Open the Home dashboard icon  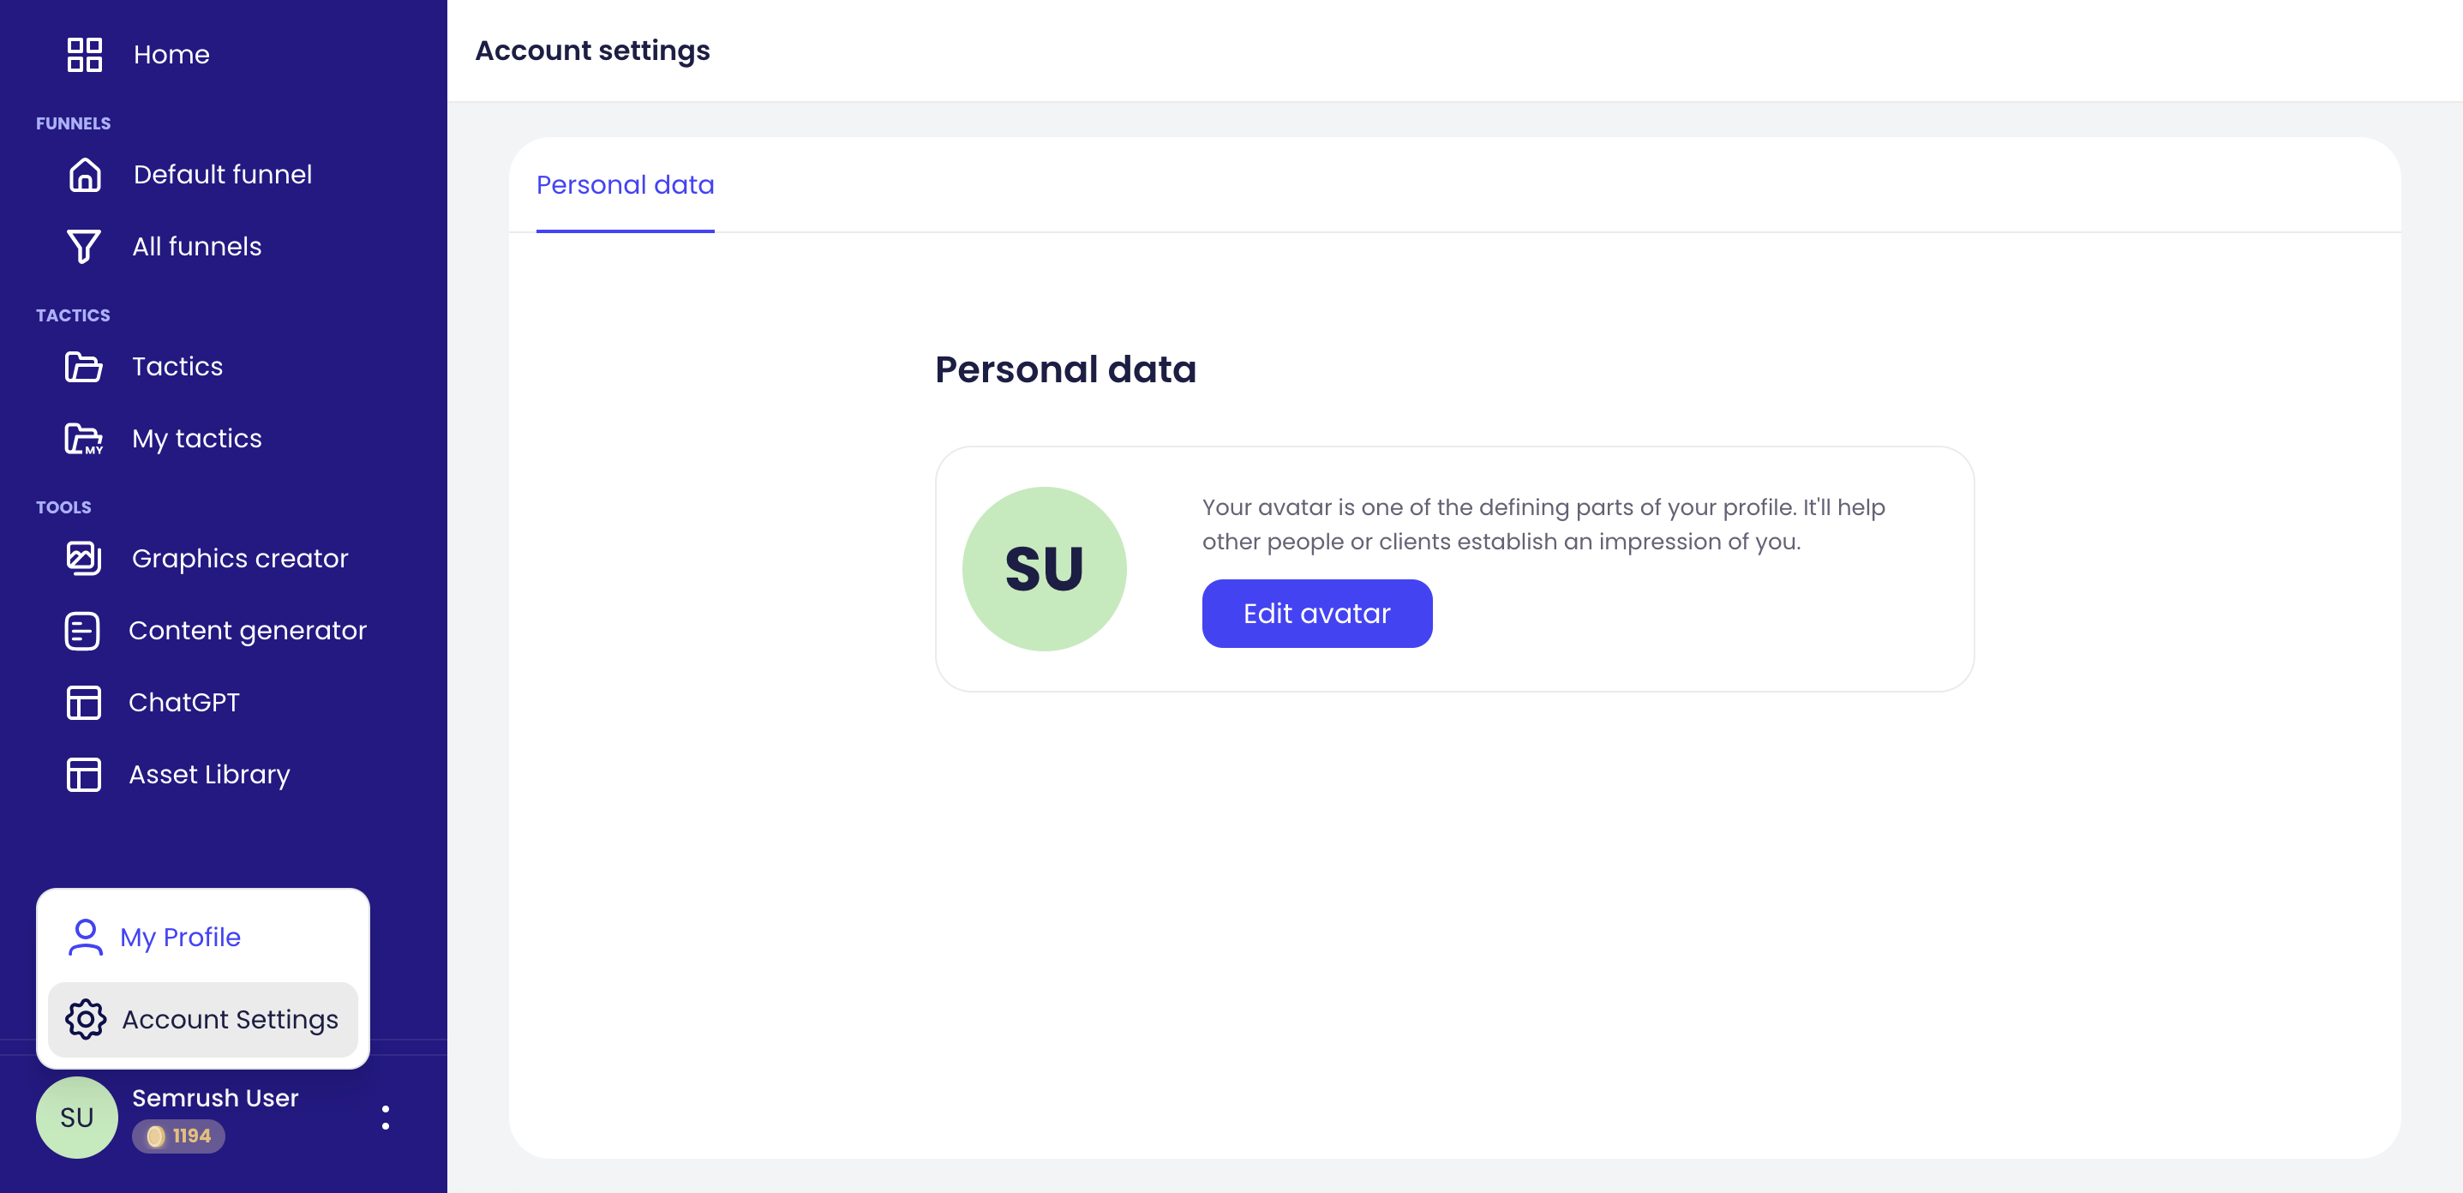[84, 55]
